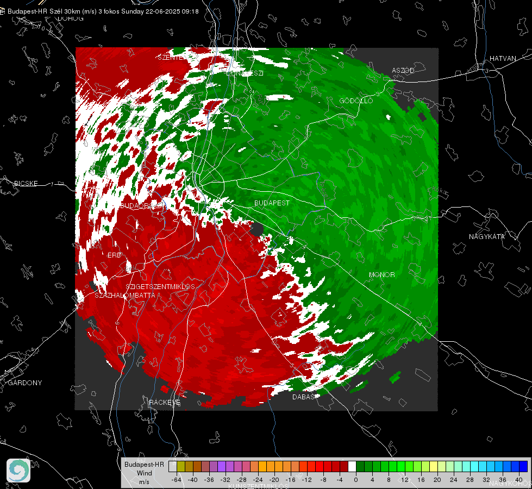Click the 16 value on the wind scale

[421, 480]
